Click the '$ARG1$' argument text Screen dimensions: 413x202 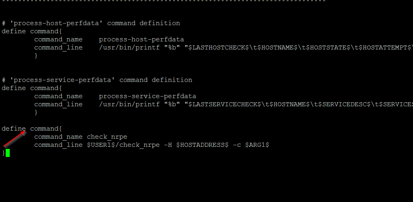point(257,145)
